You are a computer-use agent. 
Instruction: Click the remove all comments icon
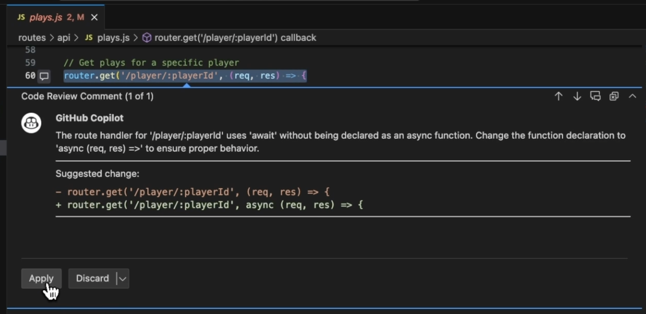pyautogui.click(x=614, y=96)
